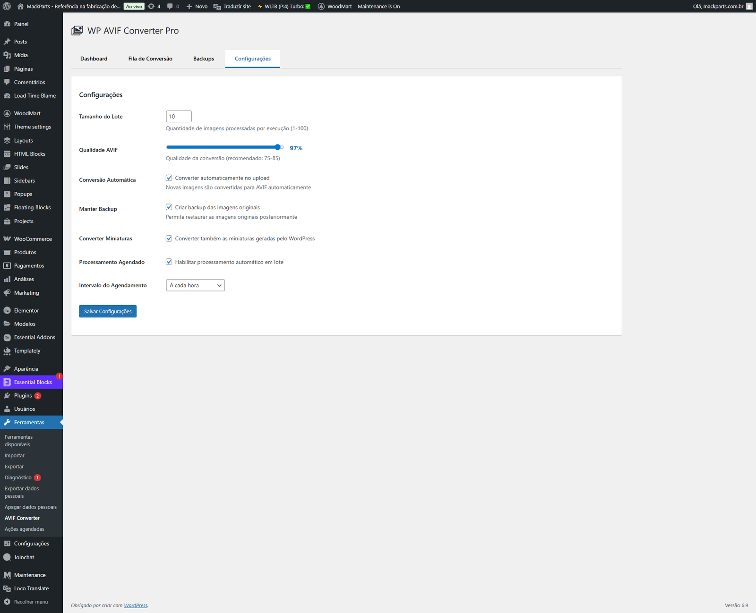
Task: Disable Habilitar processamento automático em lote
Action: click(169, 262)
